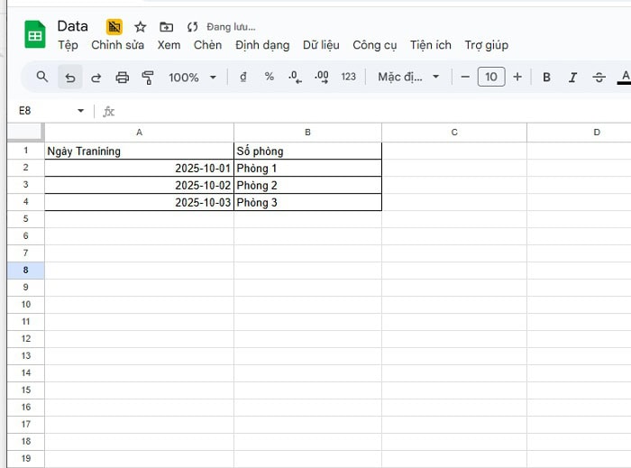Screen dimensions: 631x468
Task: Undo the last action
Action: [x=69, y=78]
